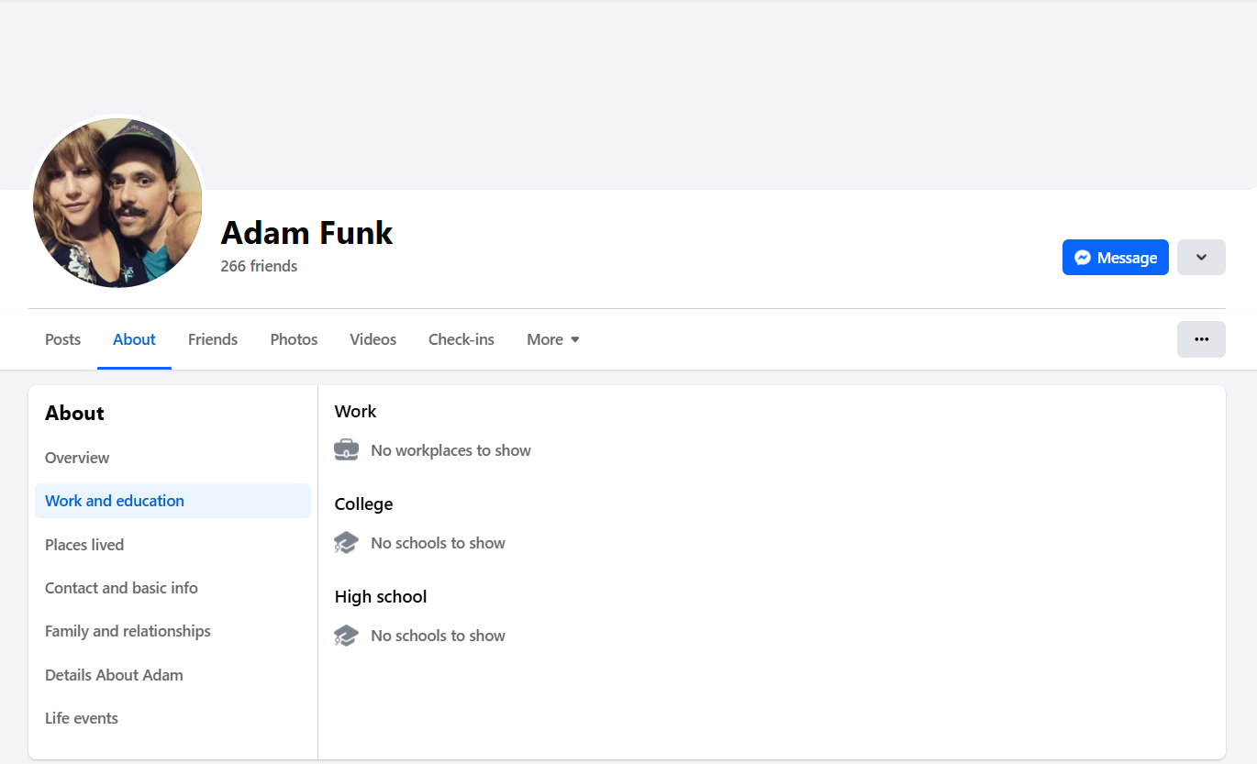Select the About tab
The width and height of the screenshot is (1257, 764).
tap(134, 339)
